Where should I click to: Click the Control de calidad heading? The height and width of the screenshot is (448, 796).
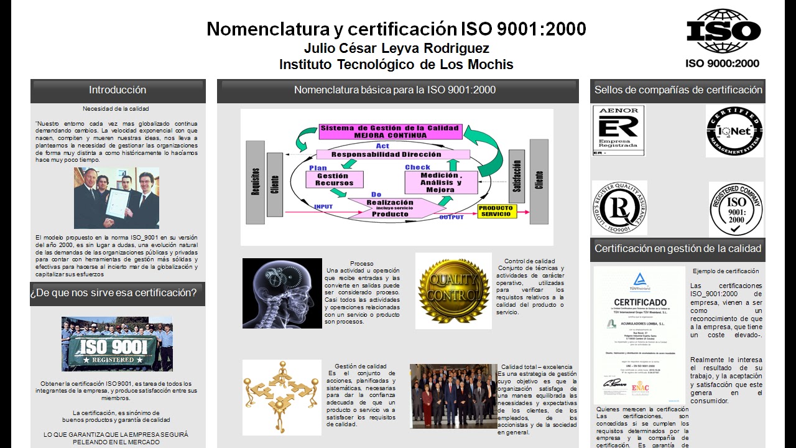(x=529, y=261)
